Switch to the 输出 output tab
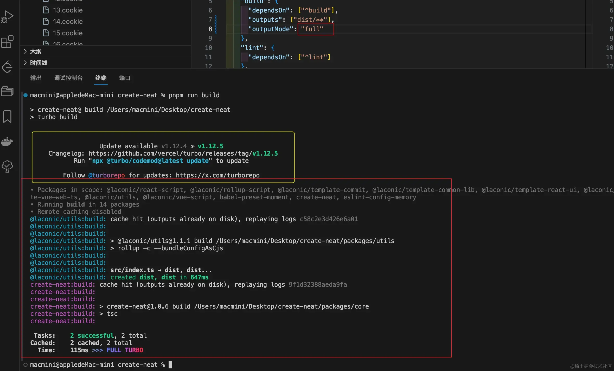 coord(36,78)
